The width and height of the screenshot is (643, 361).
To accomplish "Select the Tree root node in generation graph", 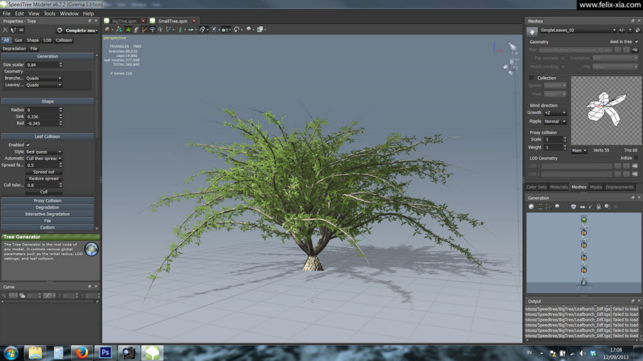I will coord(583,283).
